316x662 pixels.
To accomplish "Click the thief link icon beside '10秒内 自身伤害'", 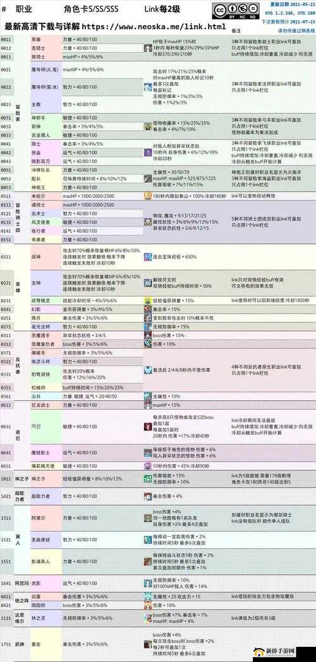I will tap(148, 152).
